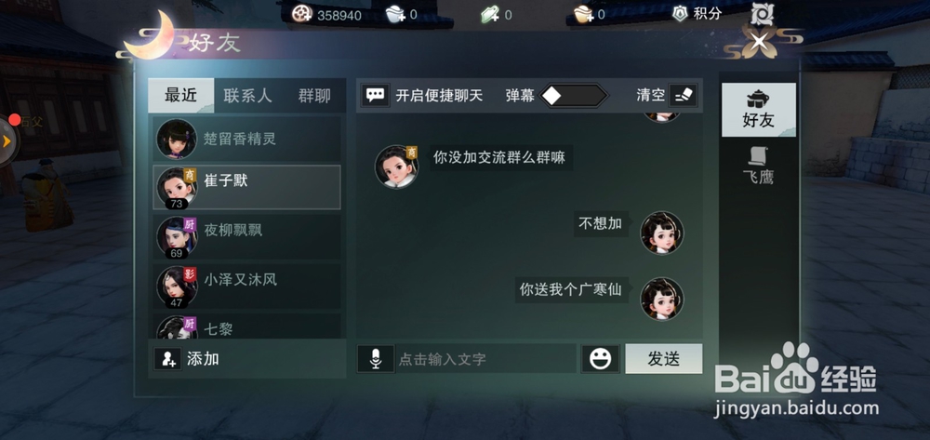
Task: Select the 好友 teapot icon tab
Action: click(x=759, y=110)
